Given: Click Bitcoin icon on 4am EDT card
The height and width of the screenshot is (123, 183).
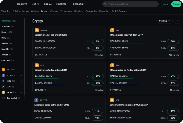Looking at the screenshot, I should tap(112, 30).
